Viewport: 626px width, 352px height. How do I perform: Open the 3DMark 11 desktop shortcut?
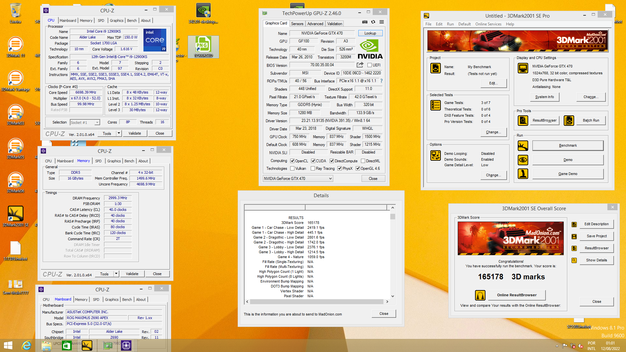(x=15, y=47)
